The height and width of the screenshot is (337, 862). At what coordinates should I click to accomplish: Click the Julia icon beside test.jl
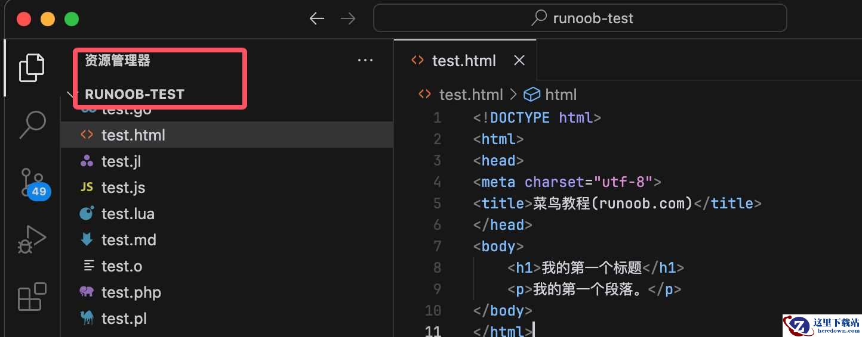point(87,161)
